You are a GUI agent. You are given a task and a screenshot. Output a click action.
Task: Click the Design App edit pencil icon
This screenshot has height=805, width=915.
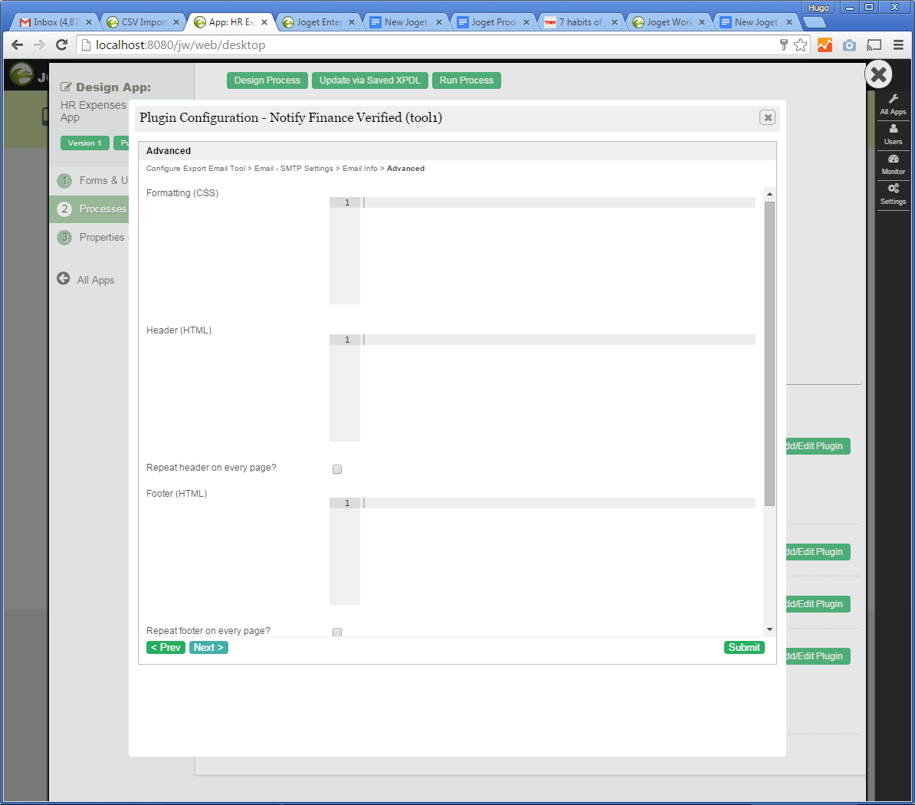click(66, 87)
